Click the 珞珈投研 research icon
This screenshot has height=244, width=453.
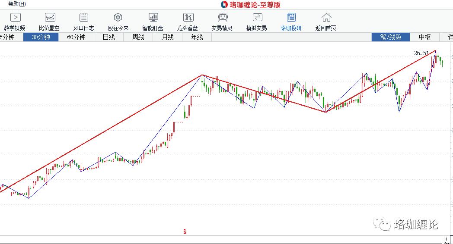coord(291,18)
